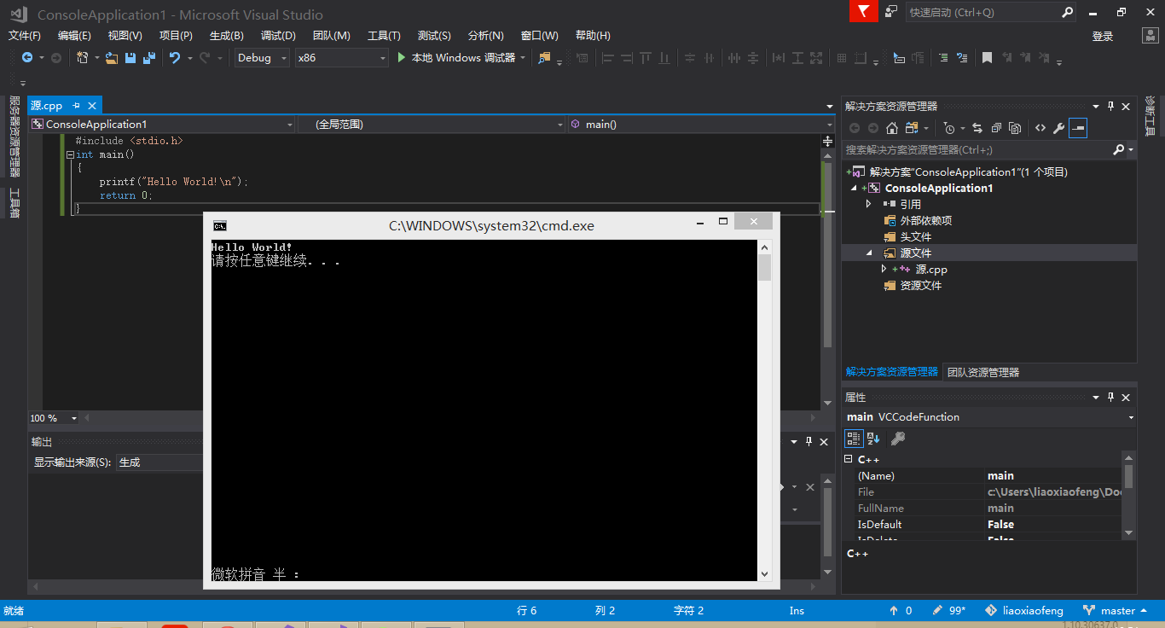Click the View Code icon in Solution Explorer
This screenshot has height=628, width=1165.
[x=1040, y=128]
